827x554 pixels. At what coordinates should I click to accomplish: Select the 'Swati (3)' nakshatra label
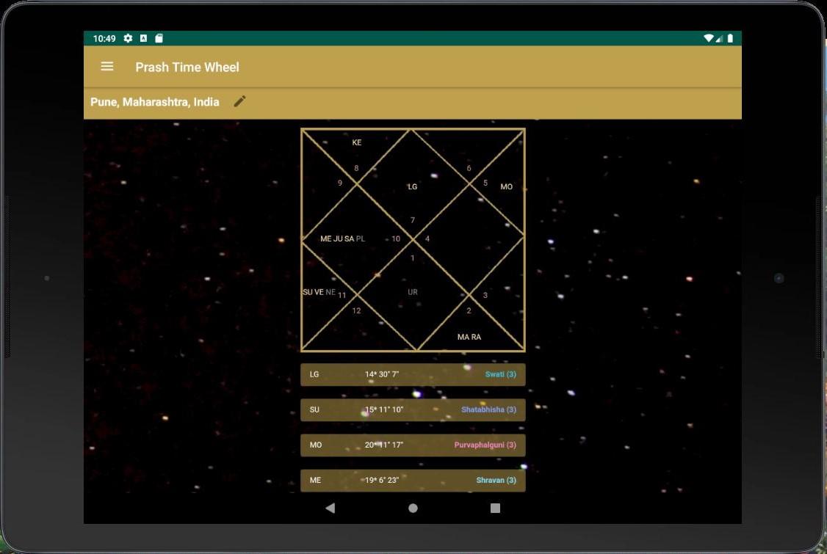click(x=500, y=374)
